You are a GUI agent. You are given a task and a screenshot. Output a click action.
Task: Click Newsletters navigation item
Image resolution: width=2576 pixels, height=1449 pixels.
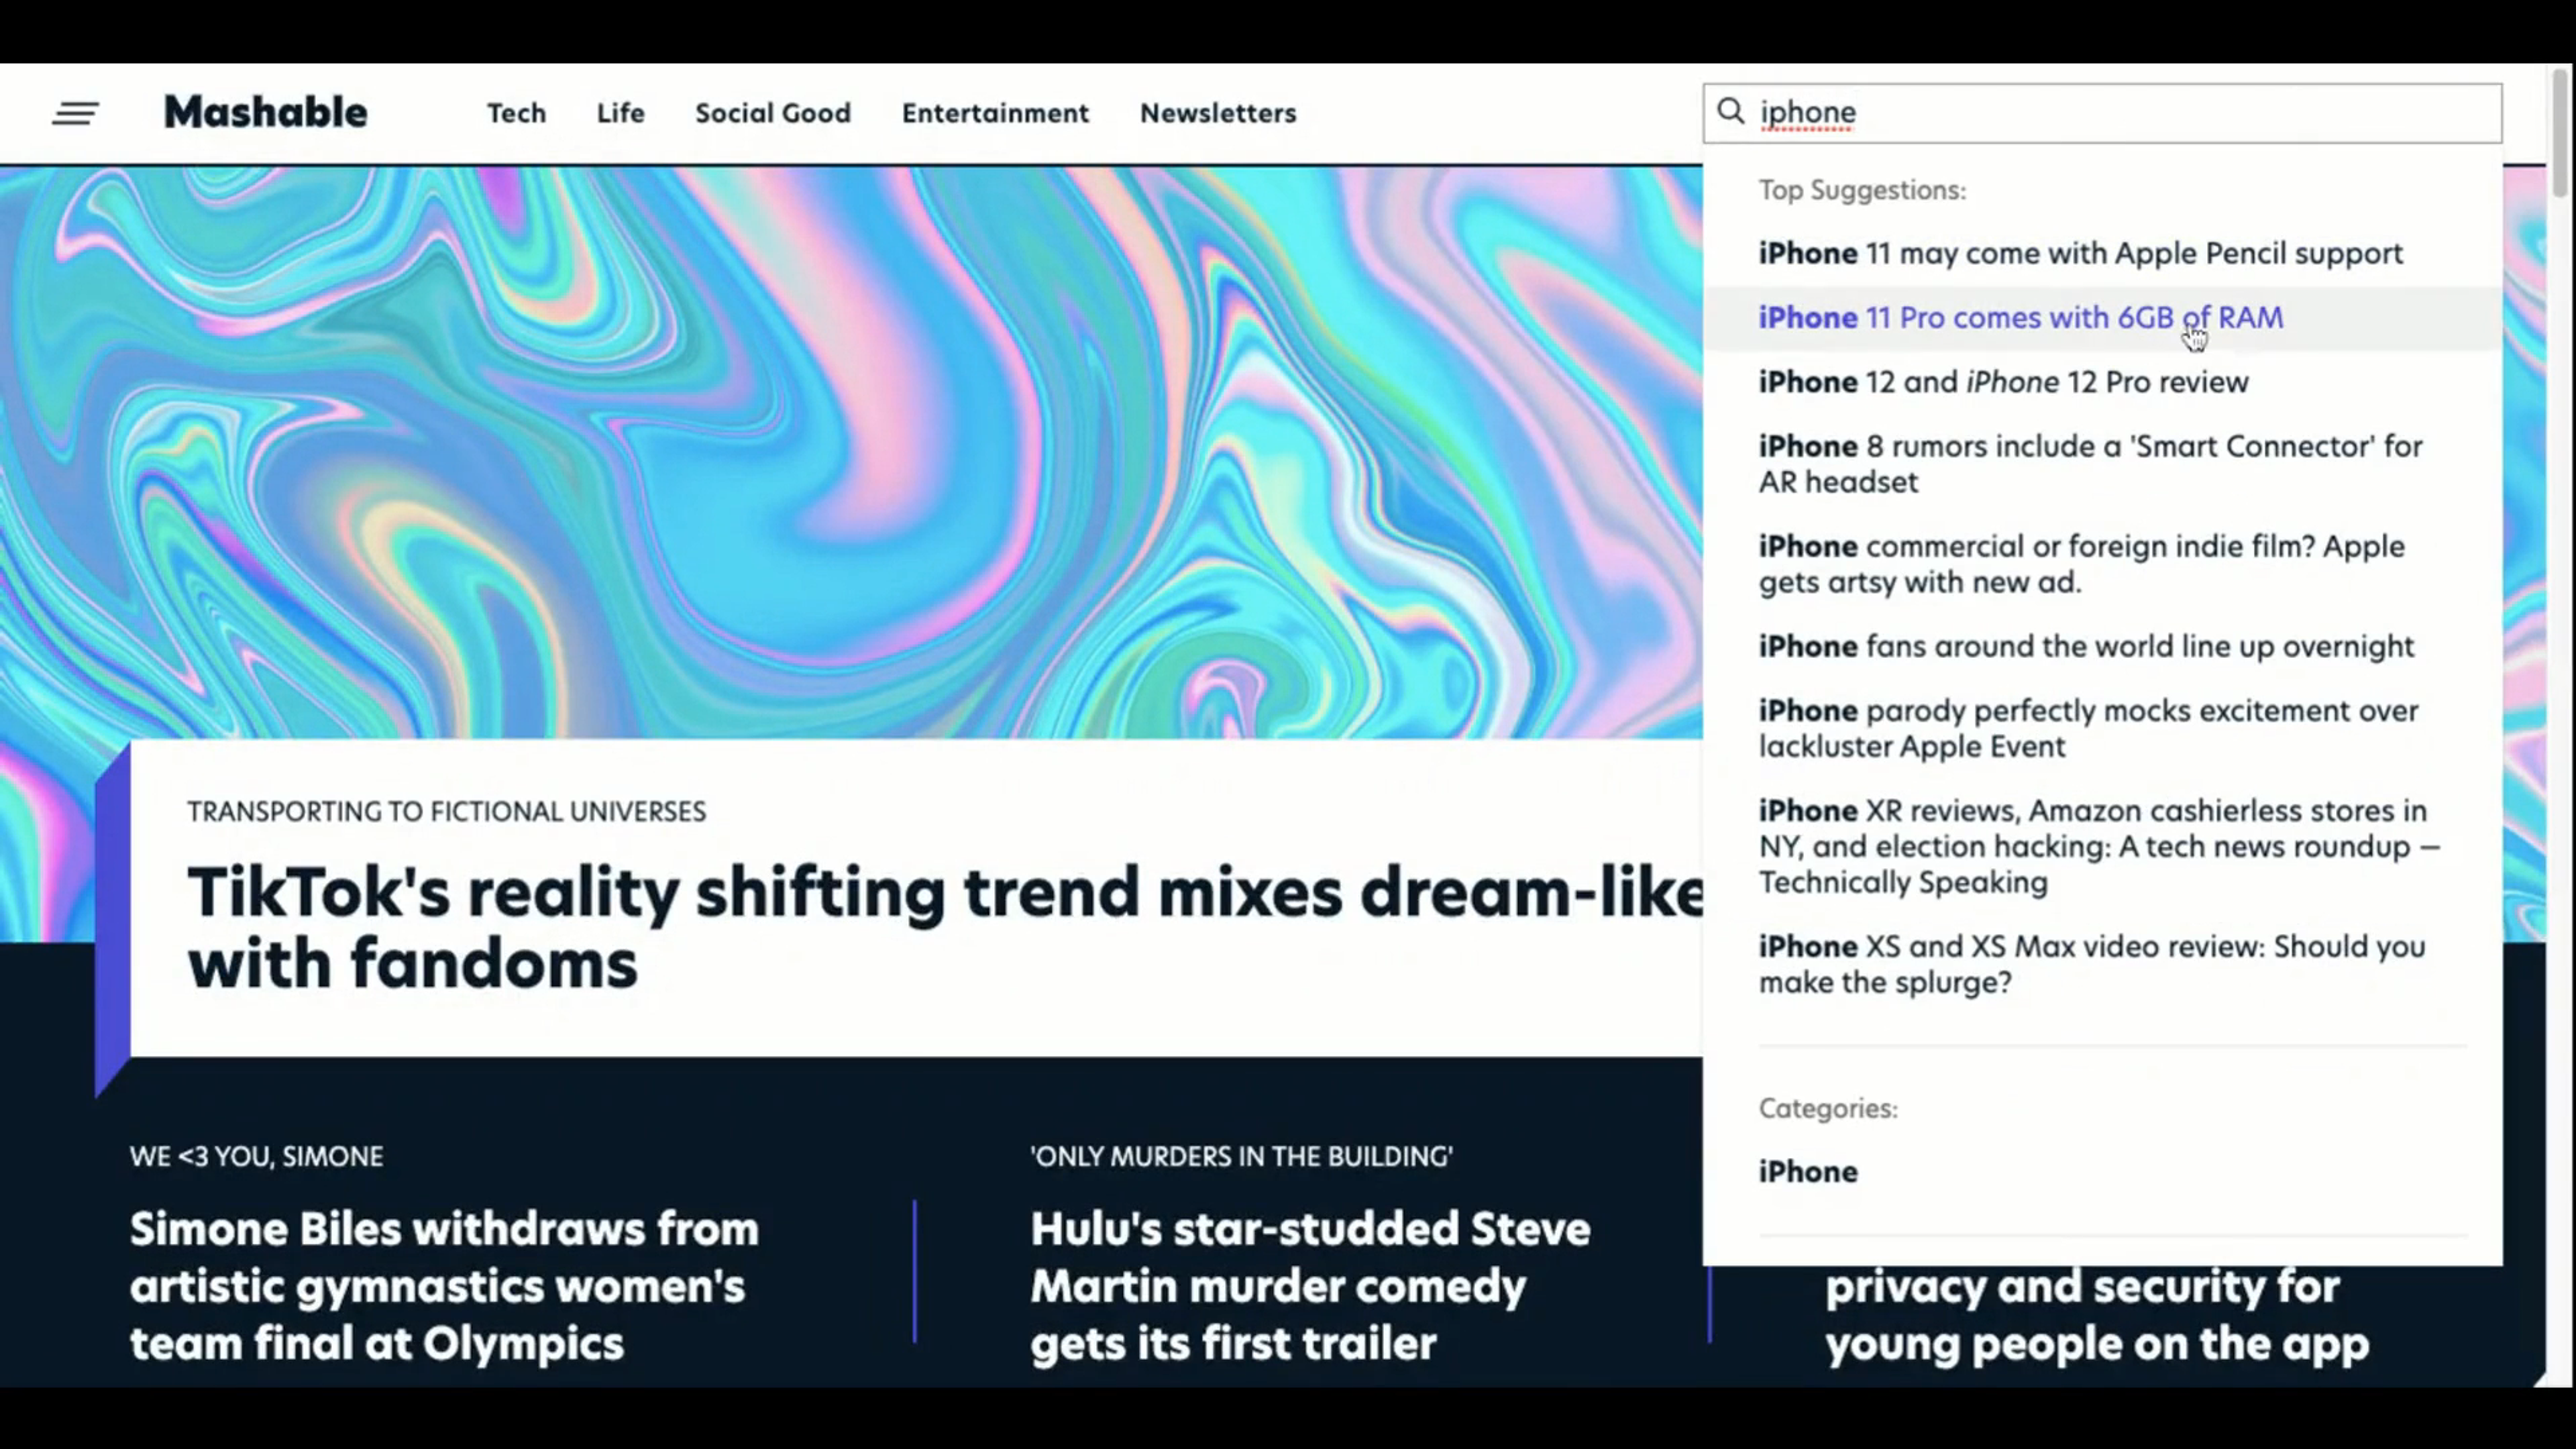pyautogui.click(x=1218, y=111)
